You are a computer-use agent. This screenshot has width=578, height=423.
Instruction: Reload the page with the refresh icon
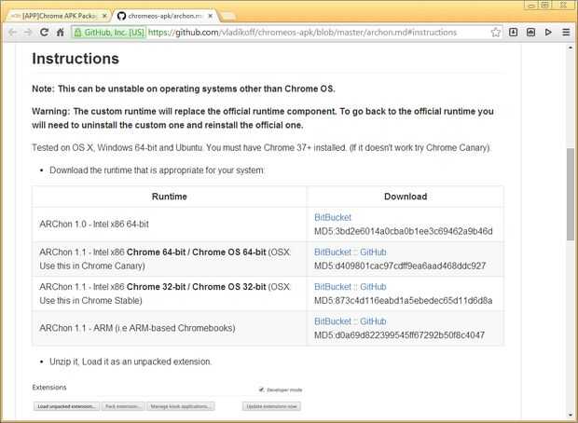pyautogui.click(x=44, y=33)
